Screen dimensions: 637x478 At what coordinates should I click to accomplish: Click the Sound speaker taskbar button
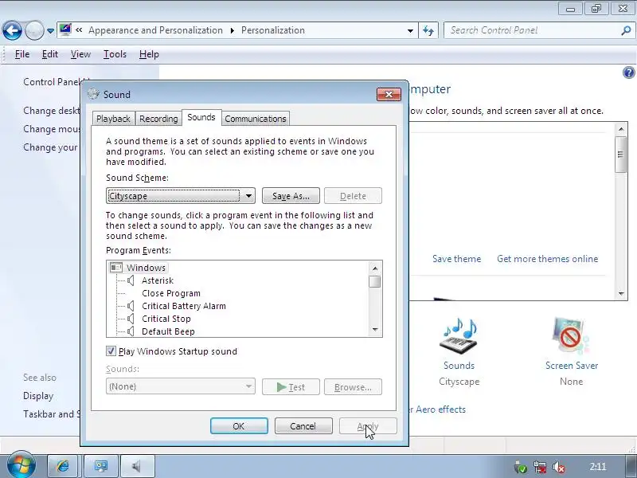137,466
